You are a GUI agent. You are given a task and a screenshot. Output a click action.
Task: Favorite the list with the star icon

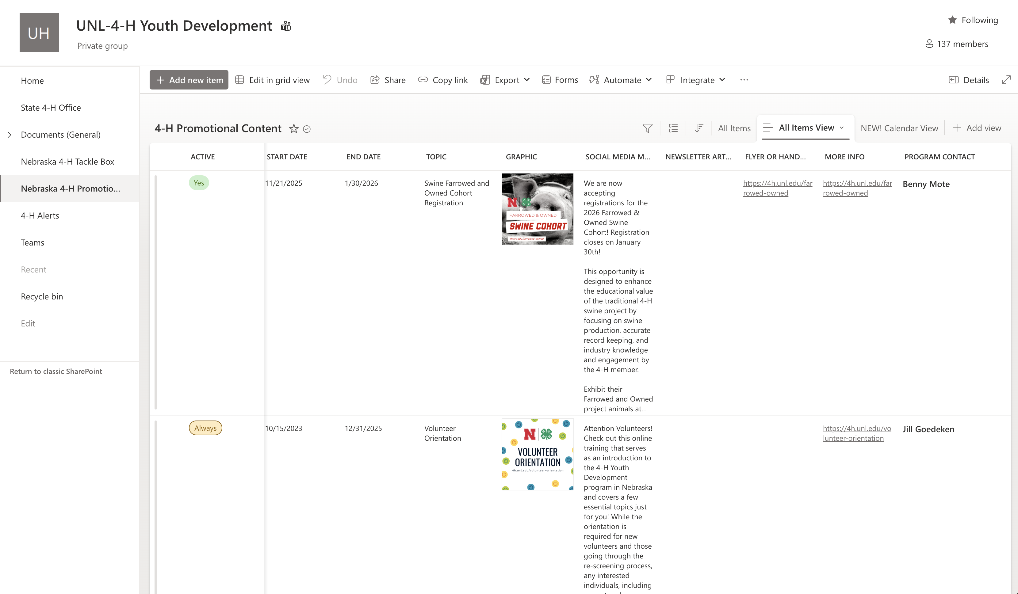coord(294,129)
